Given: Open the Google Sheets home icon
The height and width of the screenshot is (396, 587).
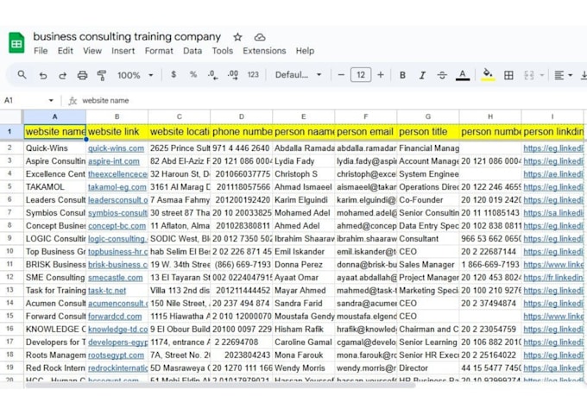Looking at the screenshot, I should (x=16, y=42).
